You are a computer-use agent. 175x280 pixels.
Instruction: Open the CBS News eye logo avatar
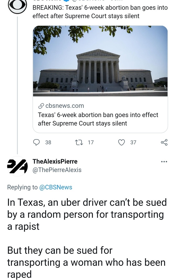coord(17,6)
